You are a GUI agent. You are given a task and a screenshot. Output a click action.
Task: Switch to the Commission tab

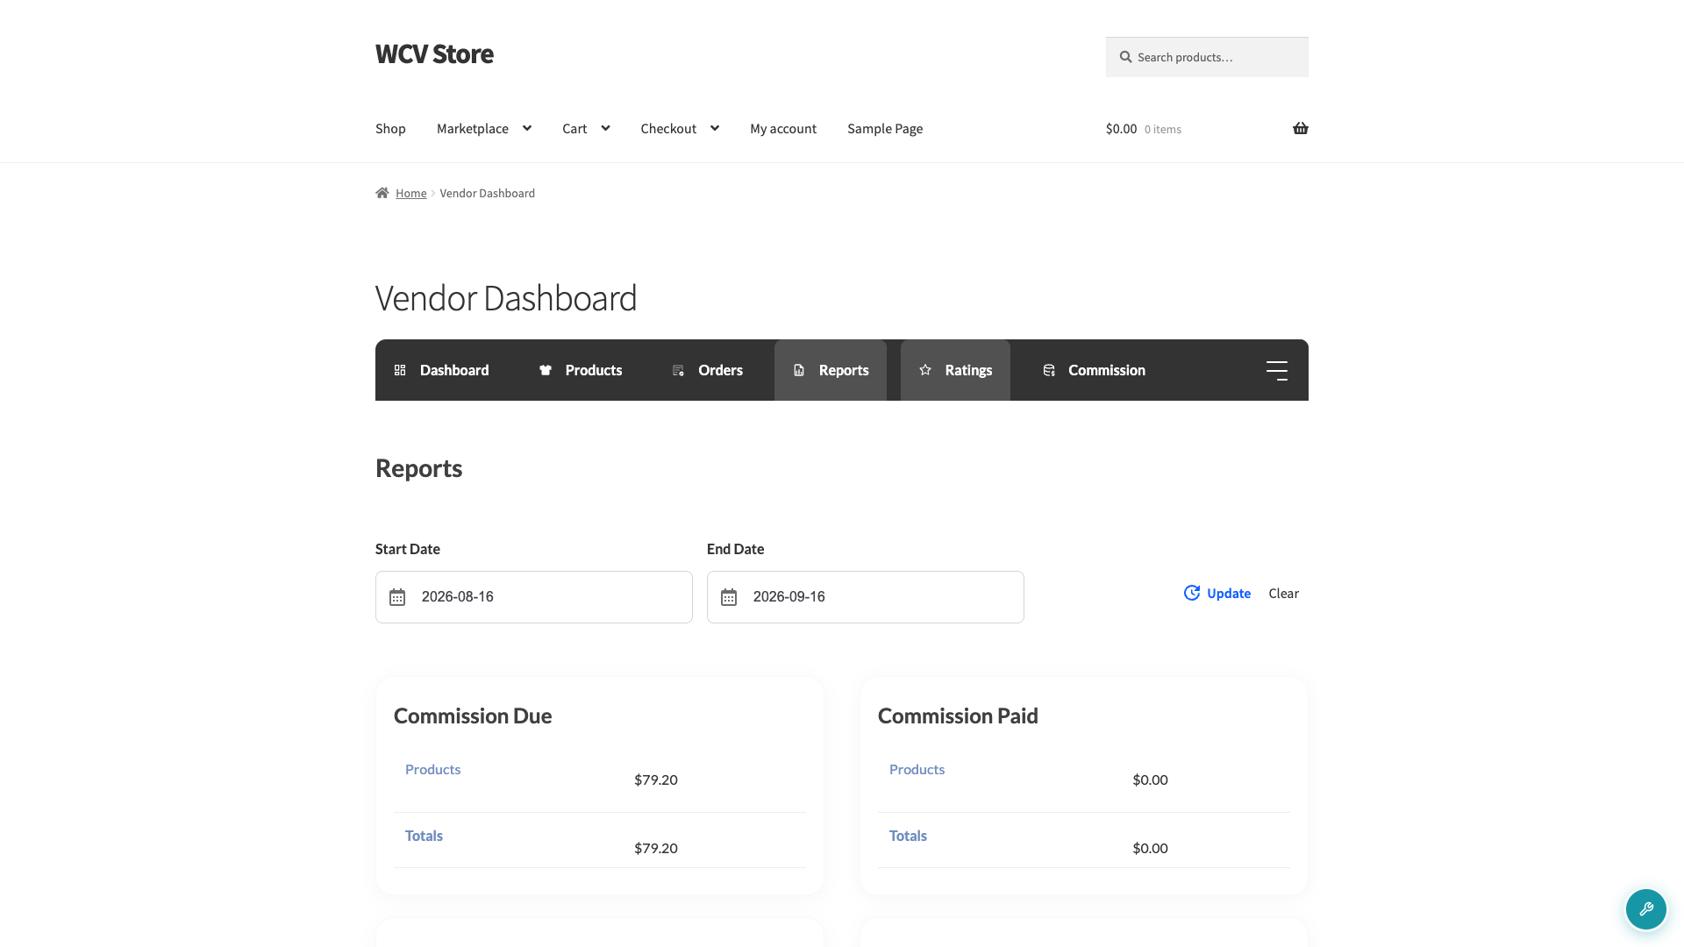[1094, 370]
